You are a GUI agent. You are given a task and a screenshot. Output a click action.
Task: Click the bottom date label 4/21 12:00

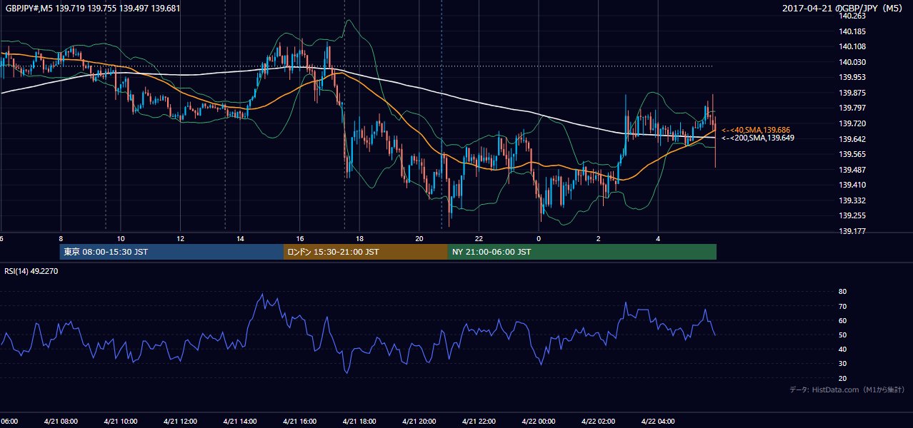(180, 422)
